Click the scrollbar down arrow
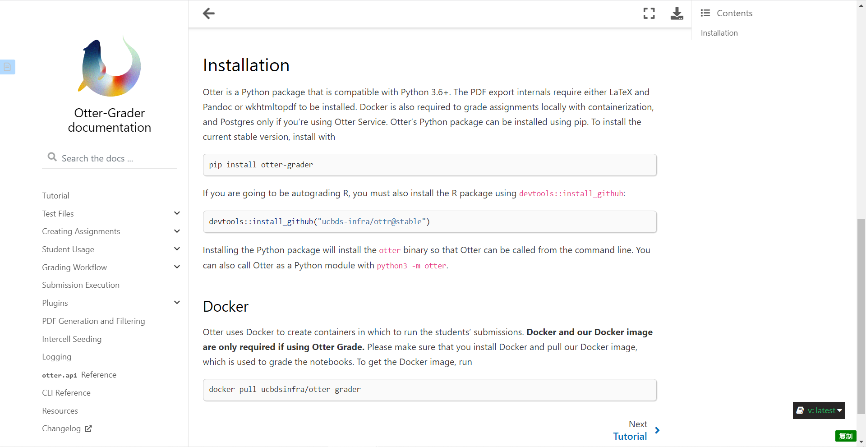 pyautogui.click(x=861, y=442)
